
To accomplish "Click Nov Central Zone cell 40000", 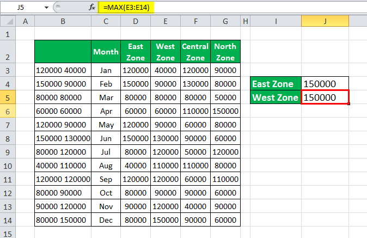I will coord(195,206).
